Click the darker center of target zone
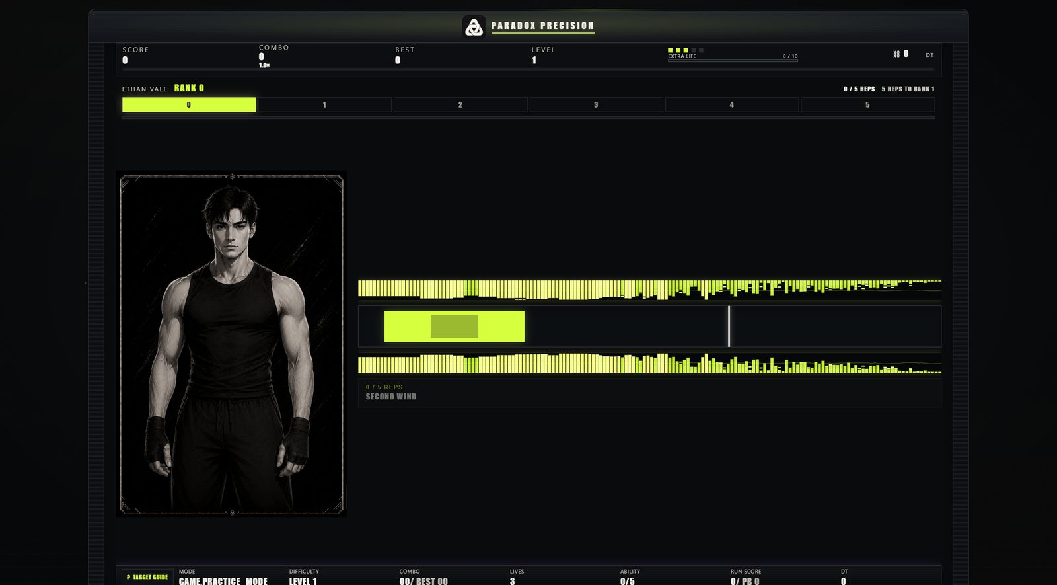The height and width of the screenshot is (585, 1057). 455,327
